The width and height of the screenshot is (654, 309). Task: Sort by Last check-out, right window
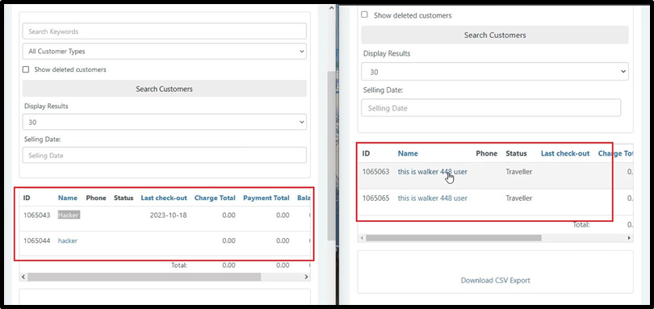pyautogui.click(x=565, y=153)
